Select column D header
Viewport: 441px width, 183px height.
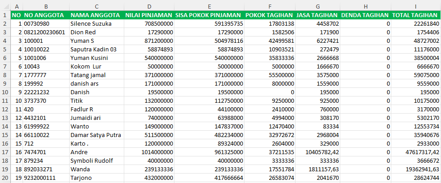point(149,6)
